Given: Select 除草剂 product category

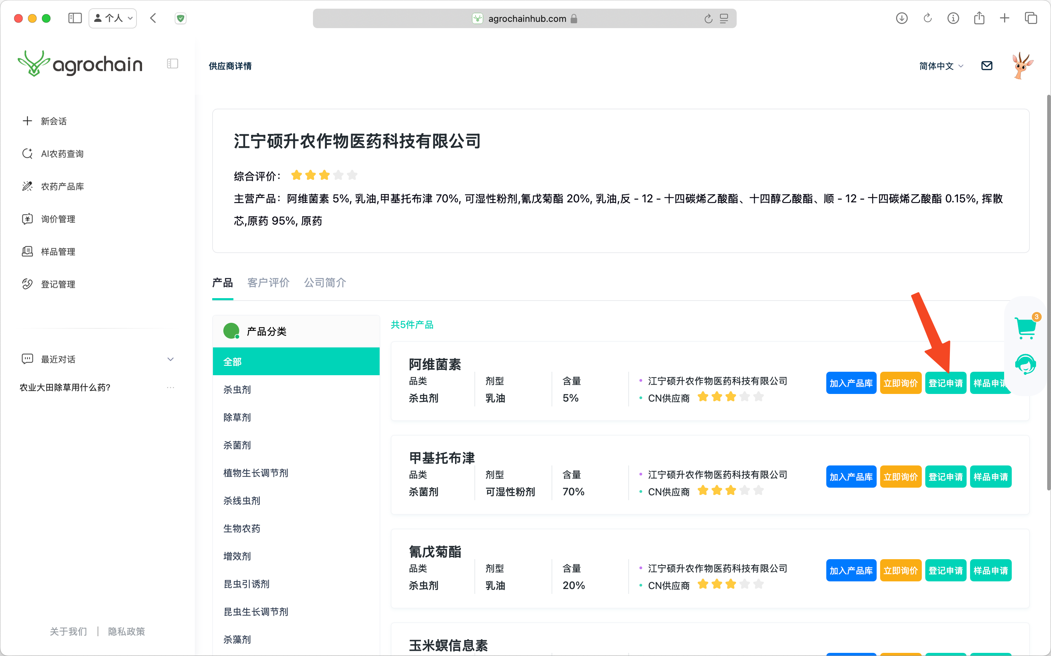Looking at the screenshot, I should (x=237, y=417).
